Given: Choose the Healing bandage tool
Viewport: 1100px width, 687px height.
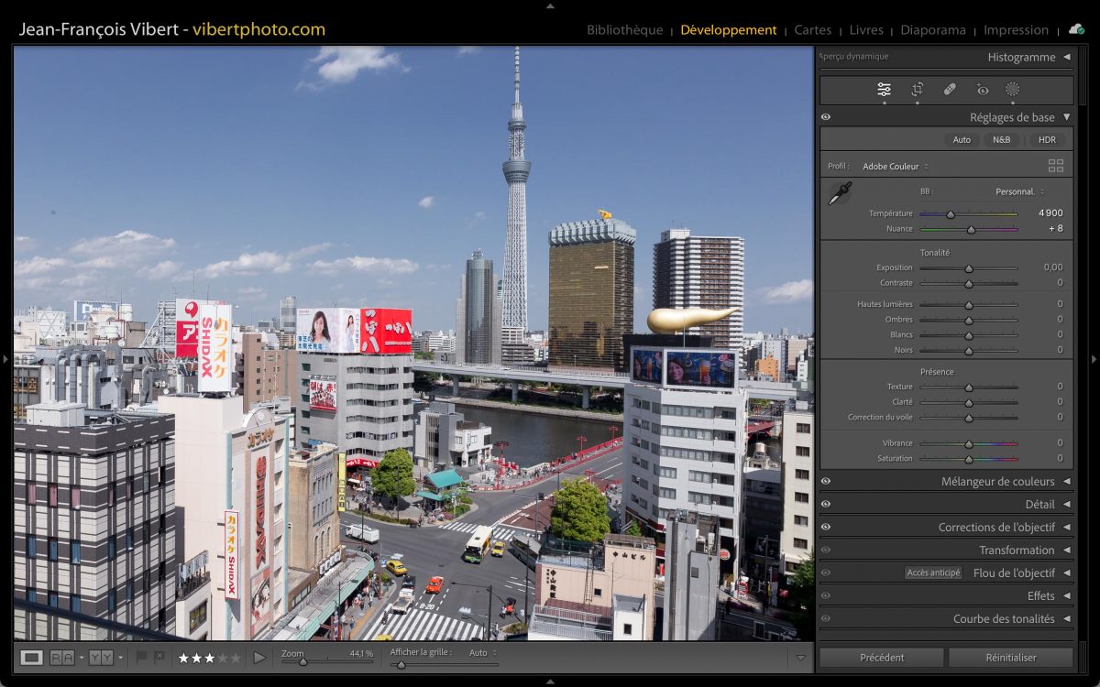Looking at the screenshot, I should point(950,89).
